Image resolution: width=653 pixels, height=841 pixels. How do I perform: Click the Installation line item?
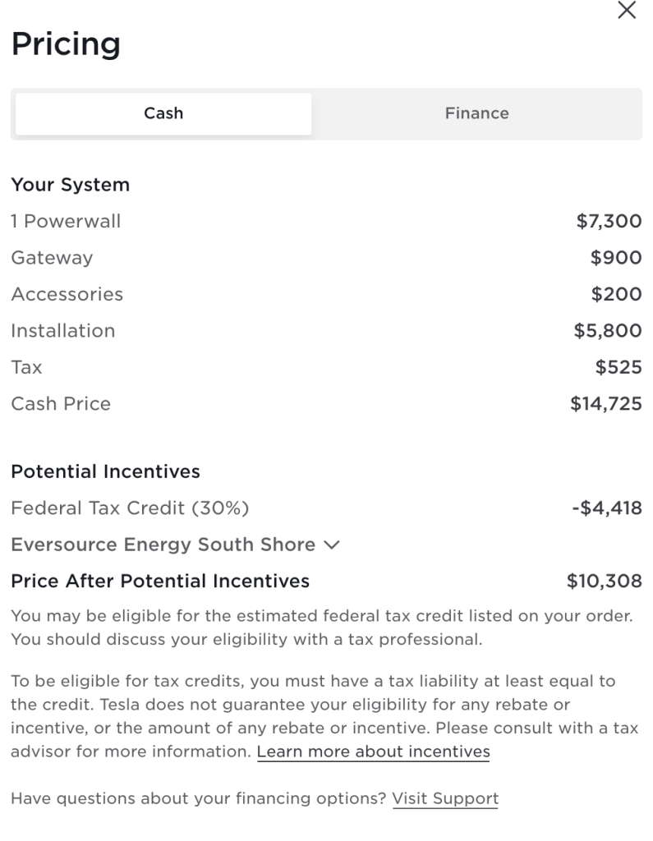(x=62, y=331)
